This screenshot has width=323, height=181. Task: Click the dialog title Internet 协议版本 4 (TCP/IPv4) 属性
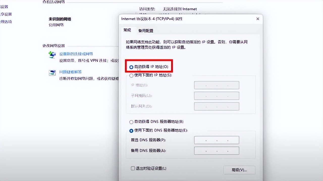pyautogui.click(x=152, y=19)
